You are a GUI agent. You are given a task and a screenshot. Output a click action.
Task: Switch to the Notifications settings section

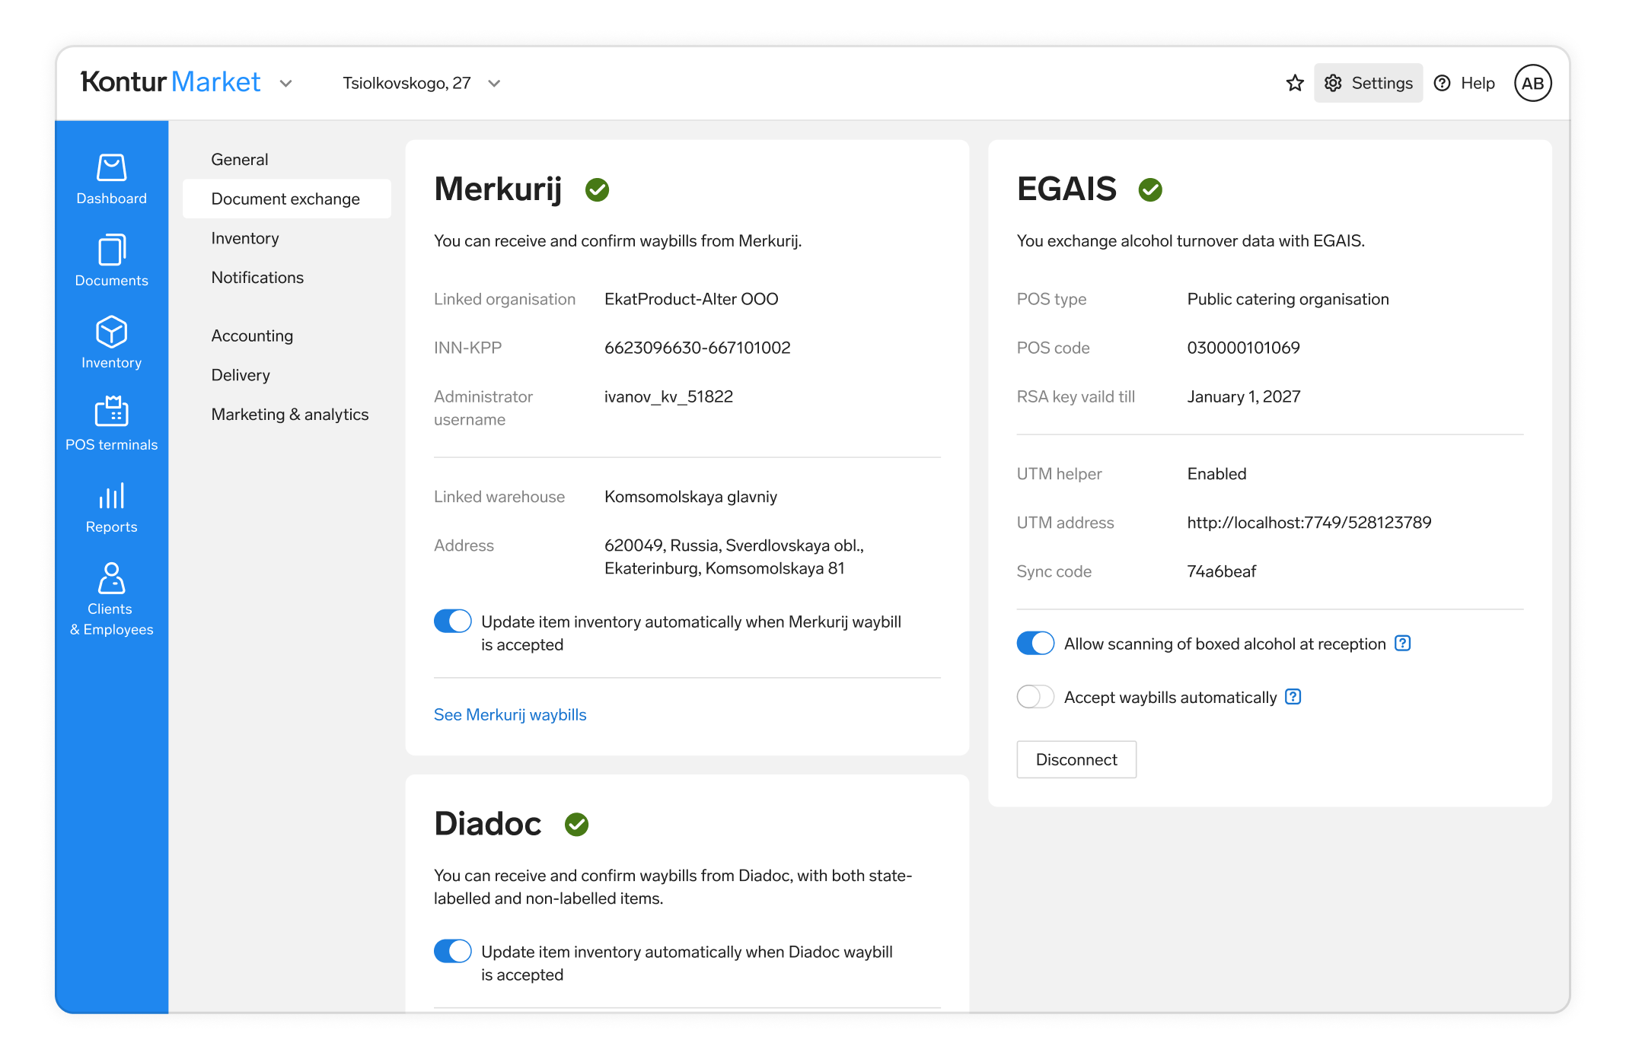pos(257,277)
